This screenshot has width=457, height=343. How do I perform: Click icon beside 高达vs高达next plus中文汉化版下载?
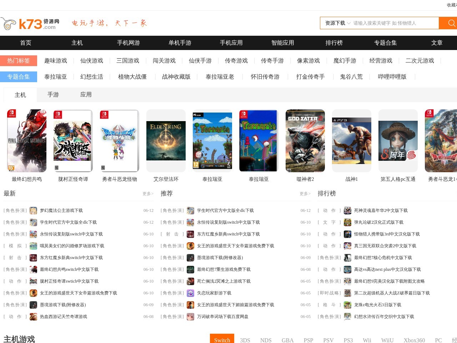click(348, 269)
